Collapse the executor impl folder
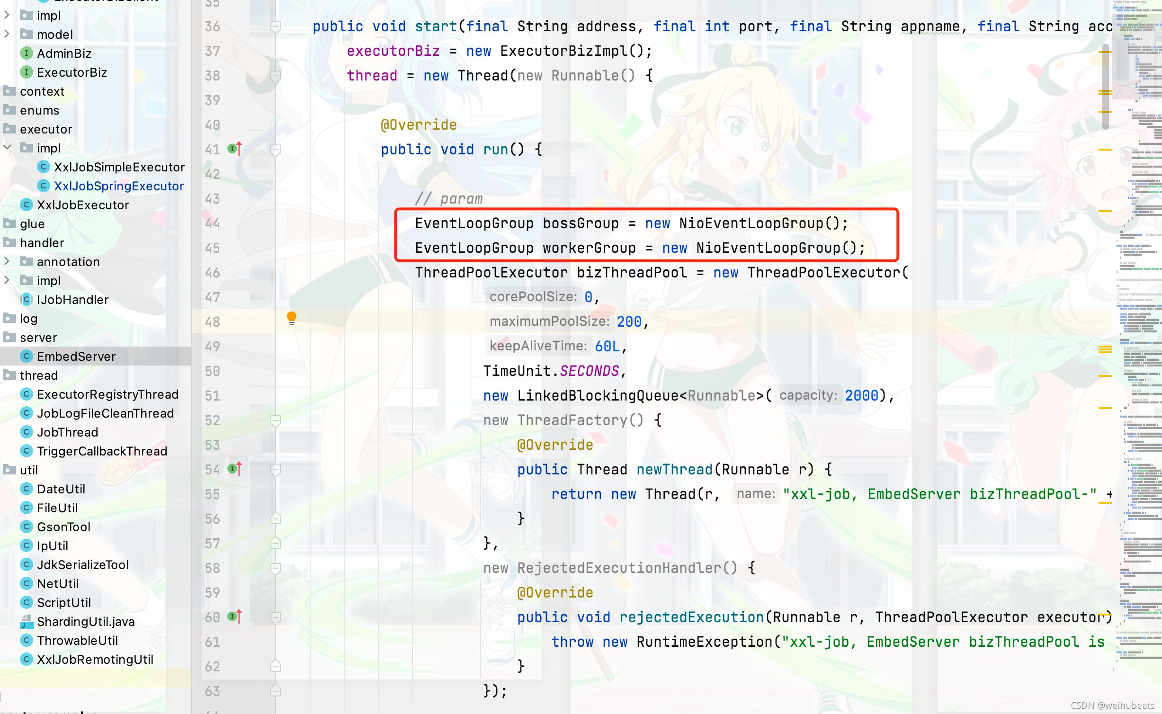This screenshot has width=1162, height=714. (7, 148)
